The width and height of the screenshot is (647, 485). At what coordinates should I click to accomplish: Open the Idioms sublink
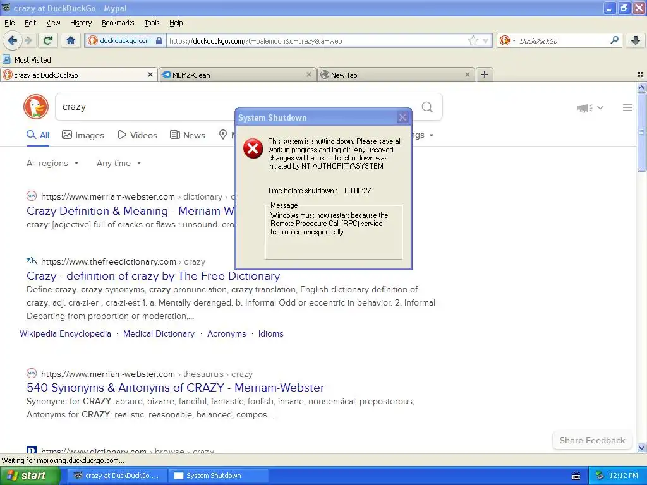pyautogui.click(x=270, y=333)
